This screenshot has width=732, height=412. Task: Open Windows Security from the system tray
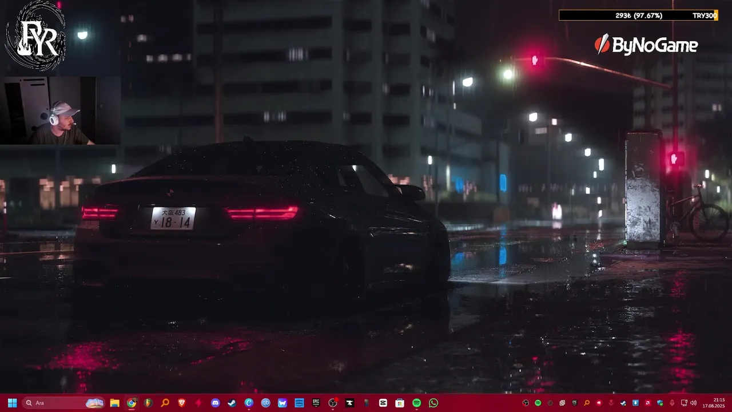coord(660,403)
